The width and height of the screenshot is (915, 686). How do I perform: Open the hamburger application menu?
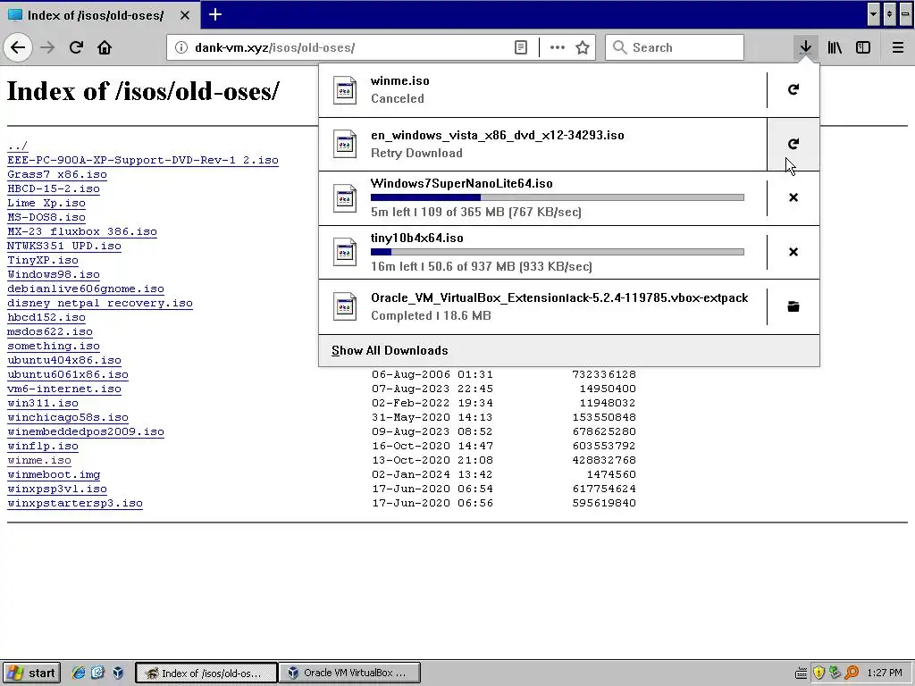(x=898, y=47)
